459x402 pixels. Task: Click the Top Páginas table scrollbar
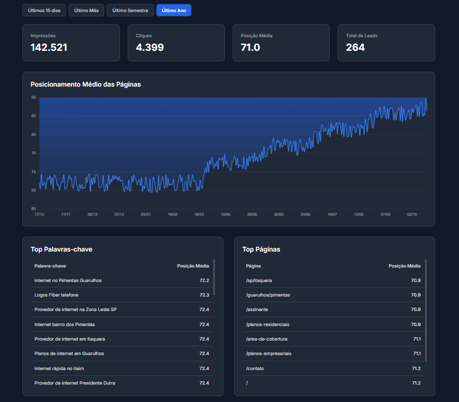(426, 310)
